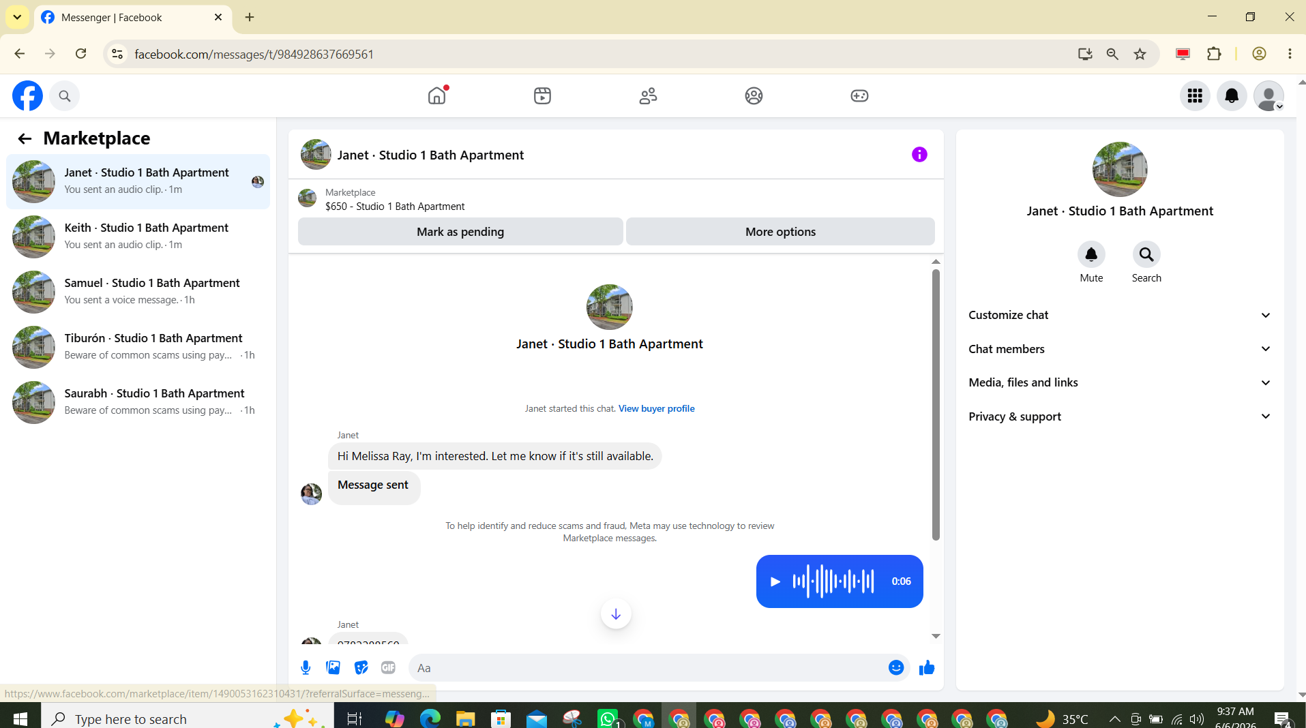The image size is (1306, 728).
Task: Bookmark this page with star icon
Action: 1140,54
